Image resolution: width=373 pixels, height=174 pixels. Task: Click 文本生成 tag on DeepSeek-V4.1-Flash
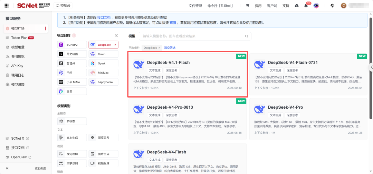(x=155, y=70)
